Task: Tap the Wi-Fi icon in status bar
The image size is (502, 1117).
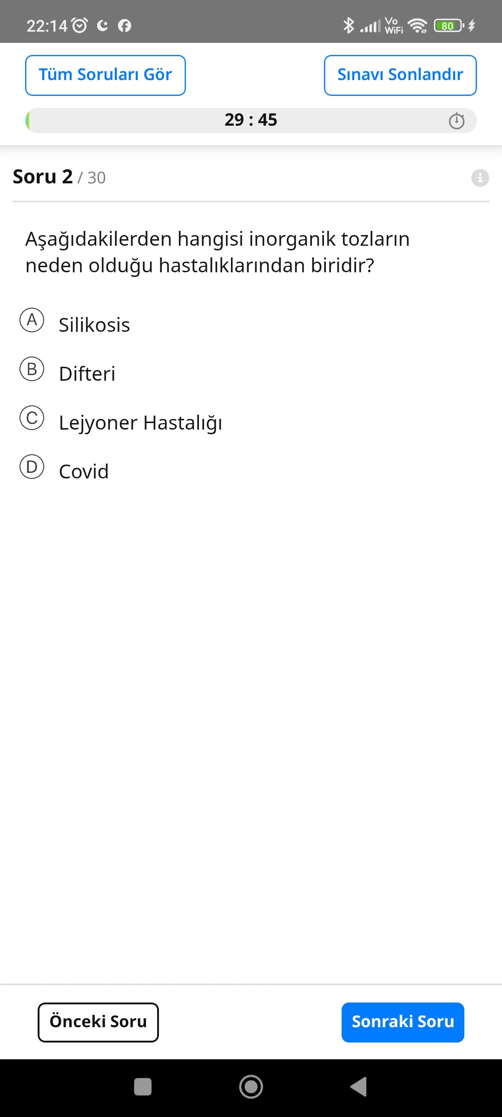Action: [417, 26]
